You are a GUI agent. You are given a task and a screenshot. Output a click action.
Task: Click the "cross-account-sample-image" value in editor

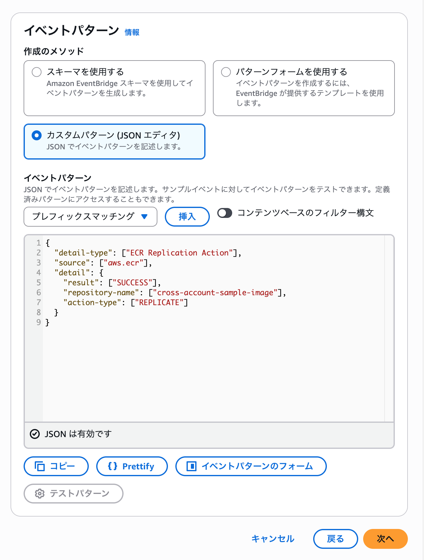click(x=215, y=293)
